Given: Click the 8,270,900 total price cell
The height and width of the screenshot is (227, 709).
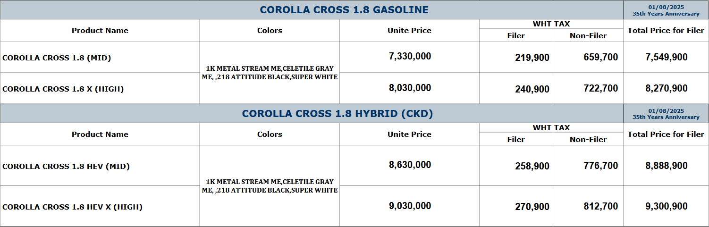Looking at the screenshot, I should (666, 89).
